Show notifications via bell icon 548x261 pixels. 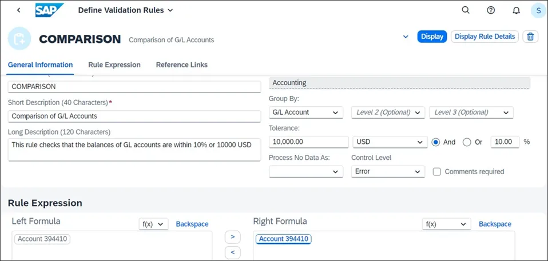(516, 10)
